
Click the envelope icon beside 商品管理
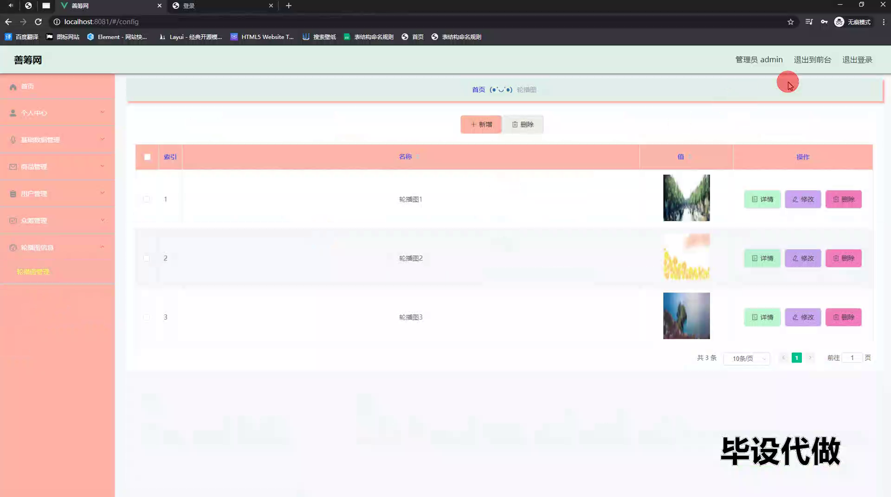pos(13,167)
